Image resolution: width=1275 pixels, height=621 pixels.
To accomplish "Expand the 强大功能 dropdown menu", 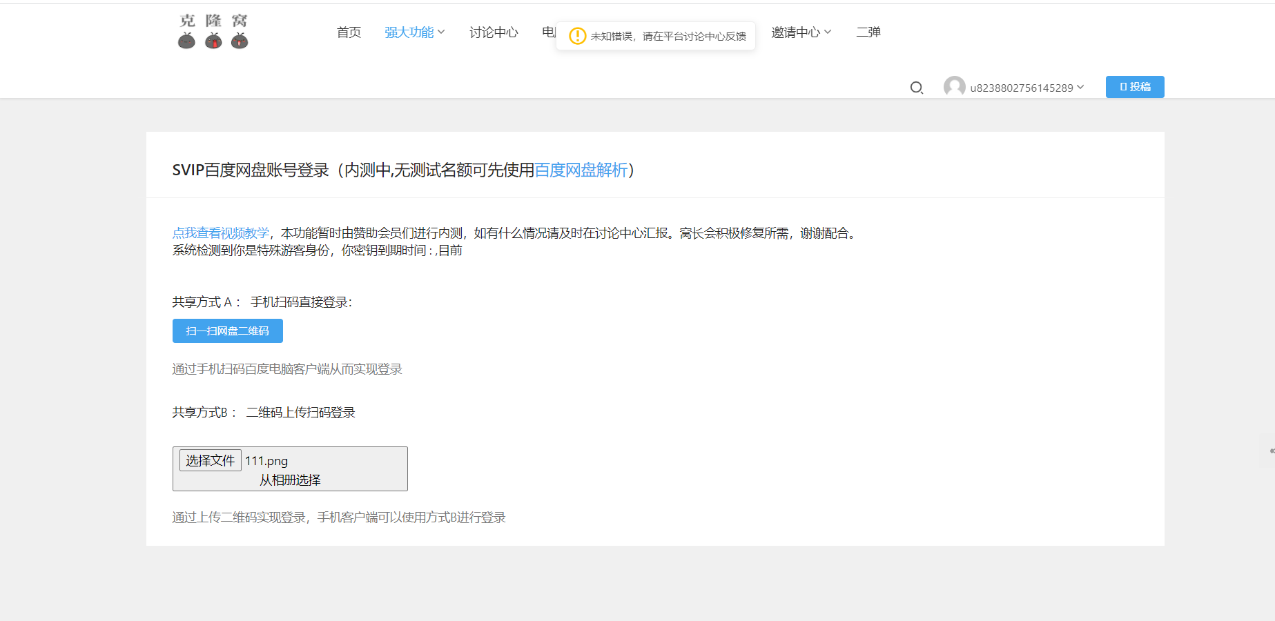I will pos(414,32).
